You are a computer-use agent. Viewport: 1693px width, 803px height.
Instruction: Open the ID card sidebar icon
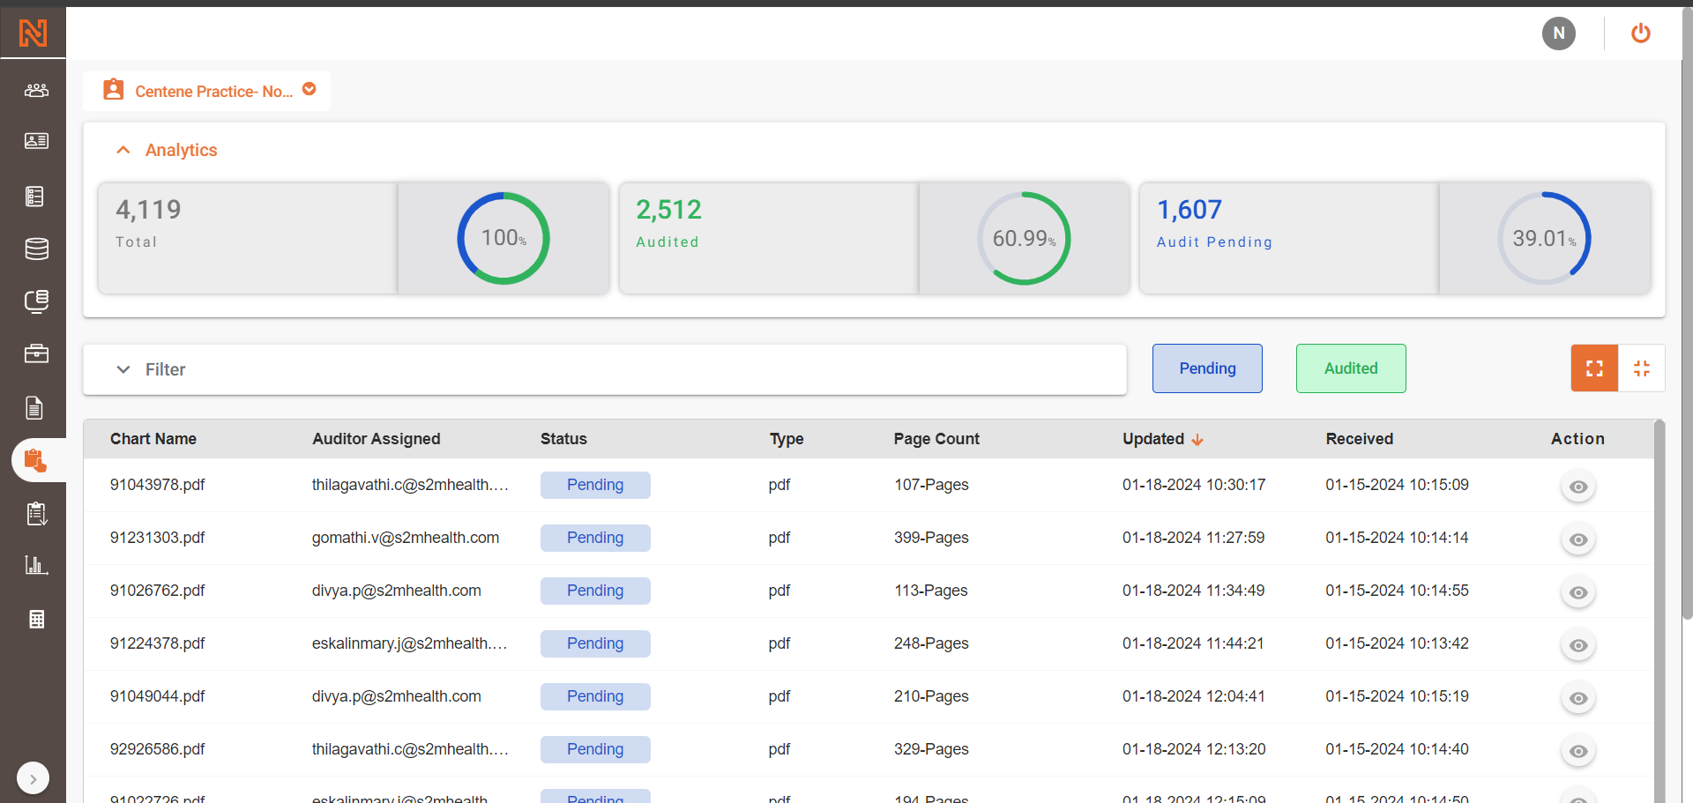(36, 141)
